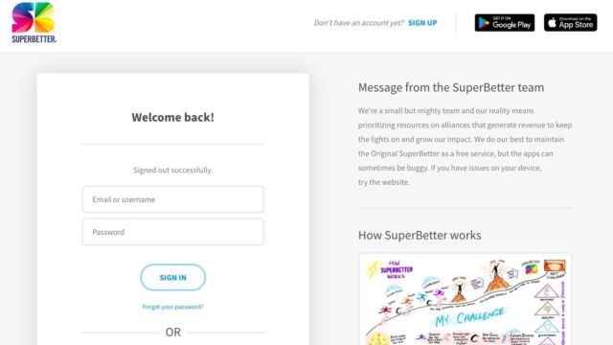Click the Google Play triangle icon

(x=484, y=23)
